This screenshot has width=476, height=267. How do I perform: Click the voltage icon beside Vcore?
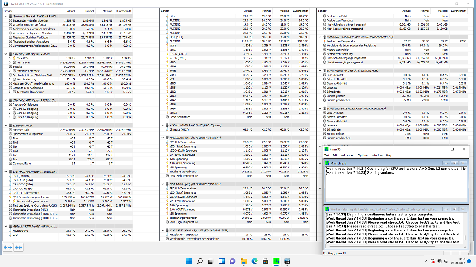pos(167,45)
